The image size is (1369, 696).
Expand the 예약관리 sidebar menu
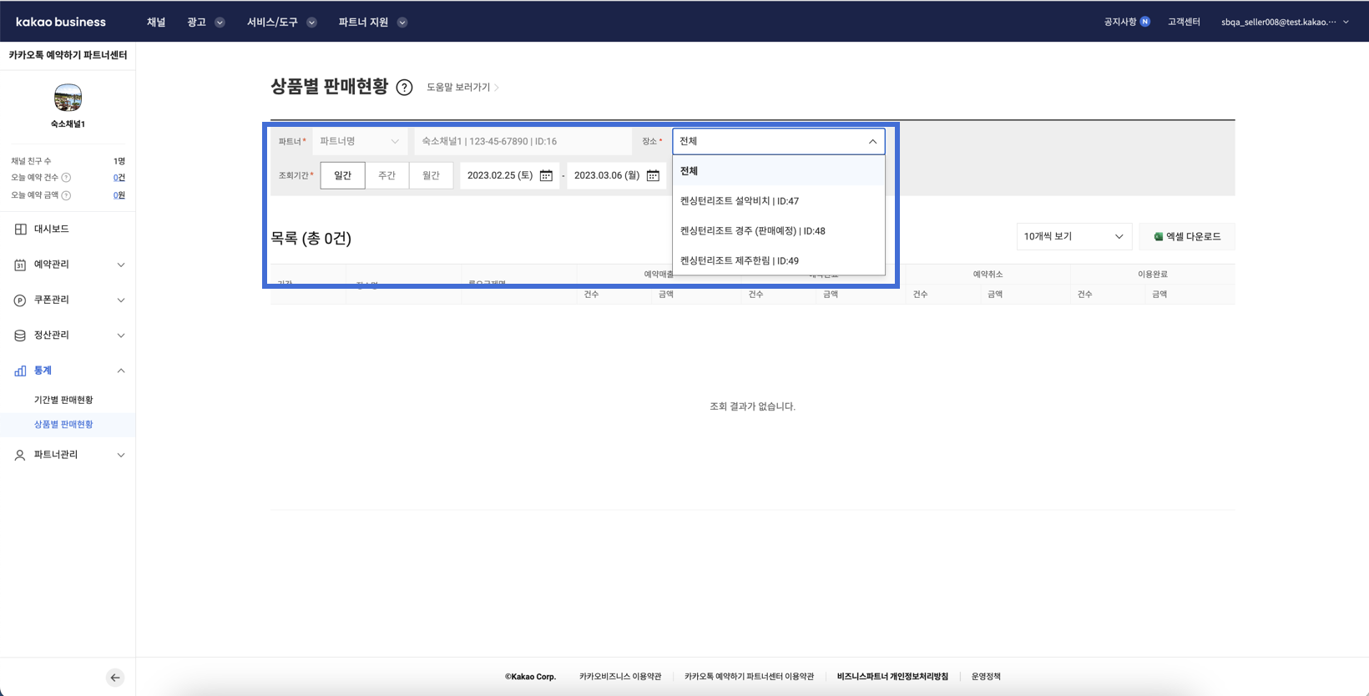click(68, 265)
